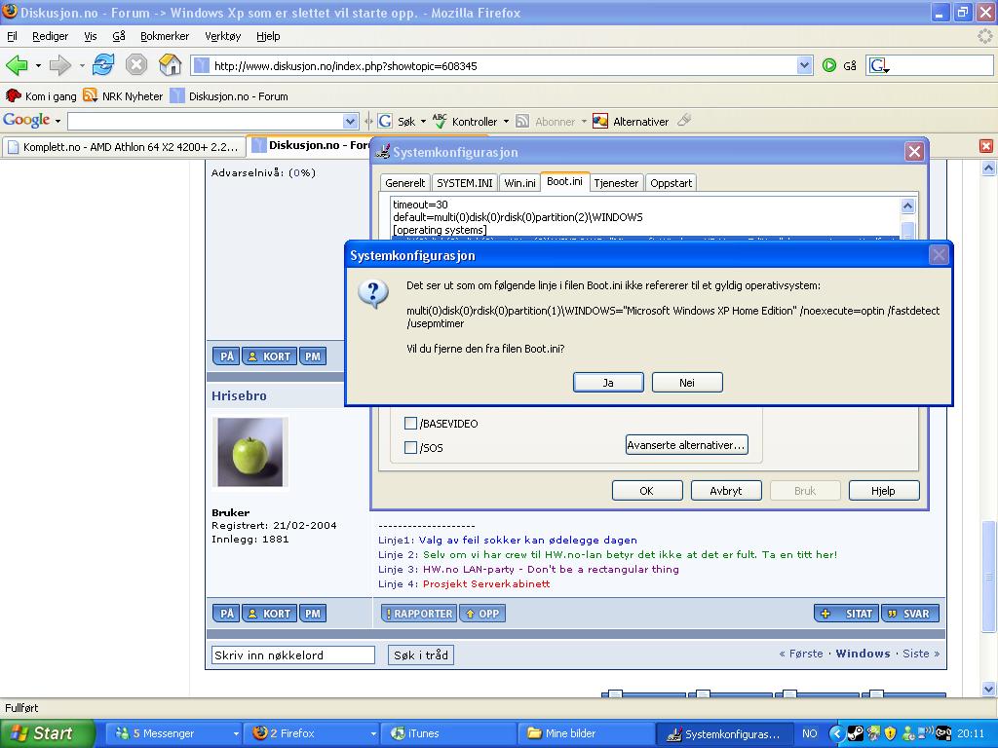Screen dimensions: 998x748
Task: Open the Kontroller options dropdown arrow
Action: point(506,121)
